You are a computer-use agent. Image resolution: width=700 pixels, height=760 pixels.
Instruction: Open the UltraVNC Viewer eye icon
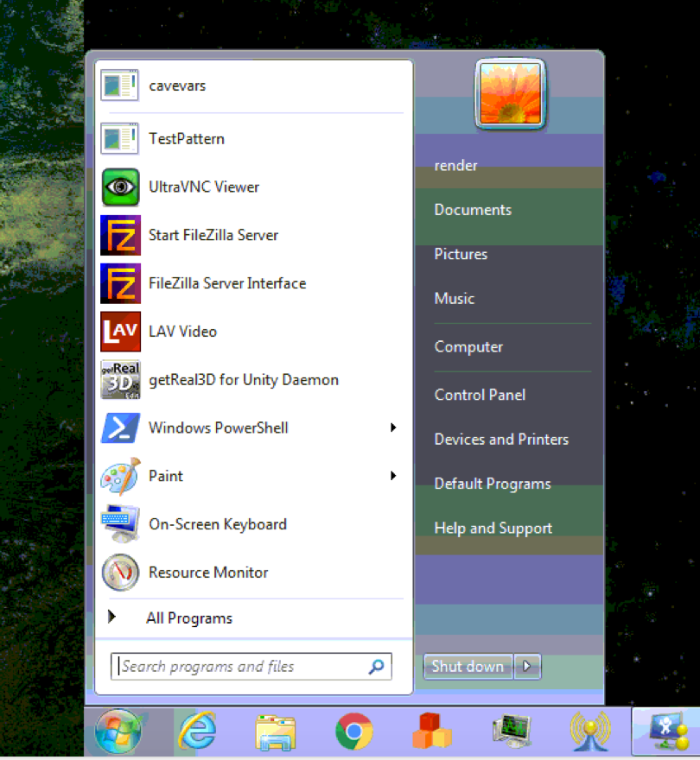tap(120, 187)
